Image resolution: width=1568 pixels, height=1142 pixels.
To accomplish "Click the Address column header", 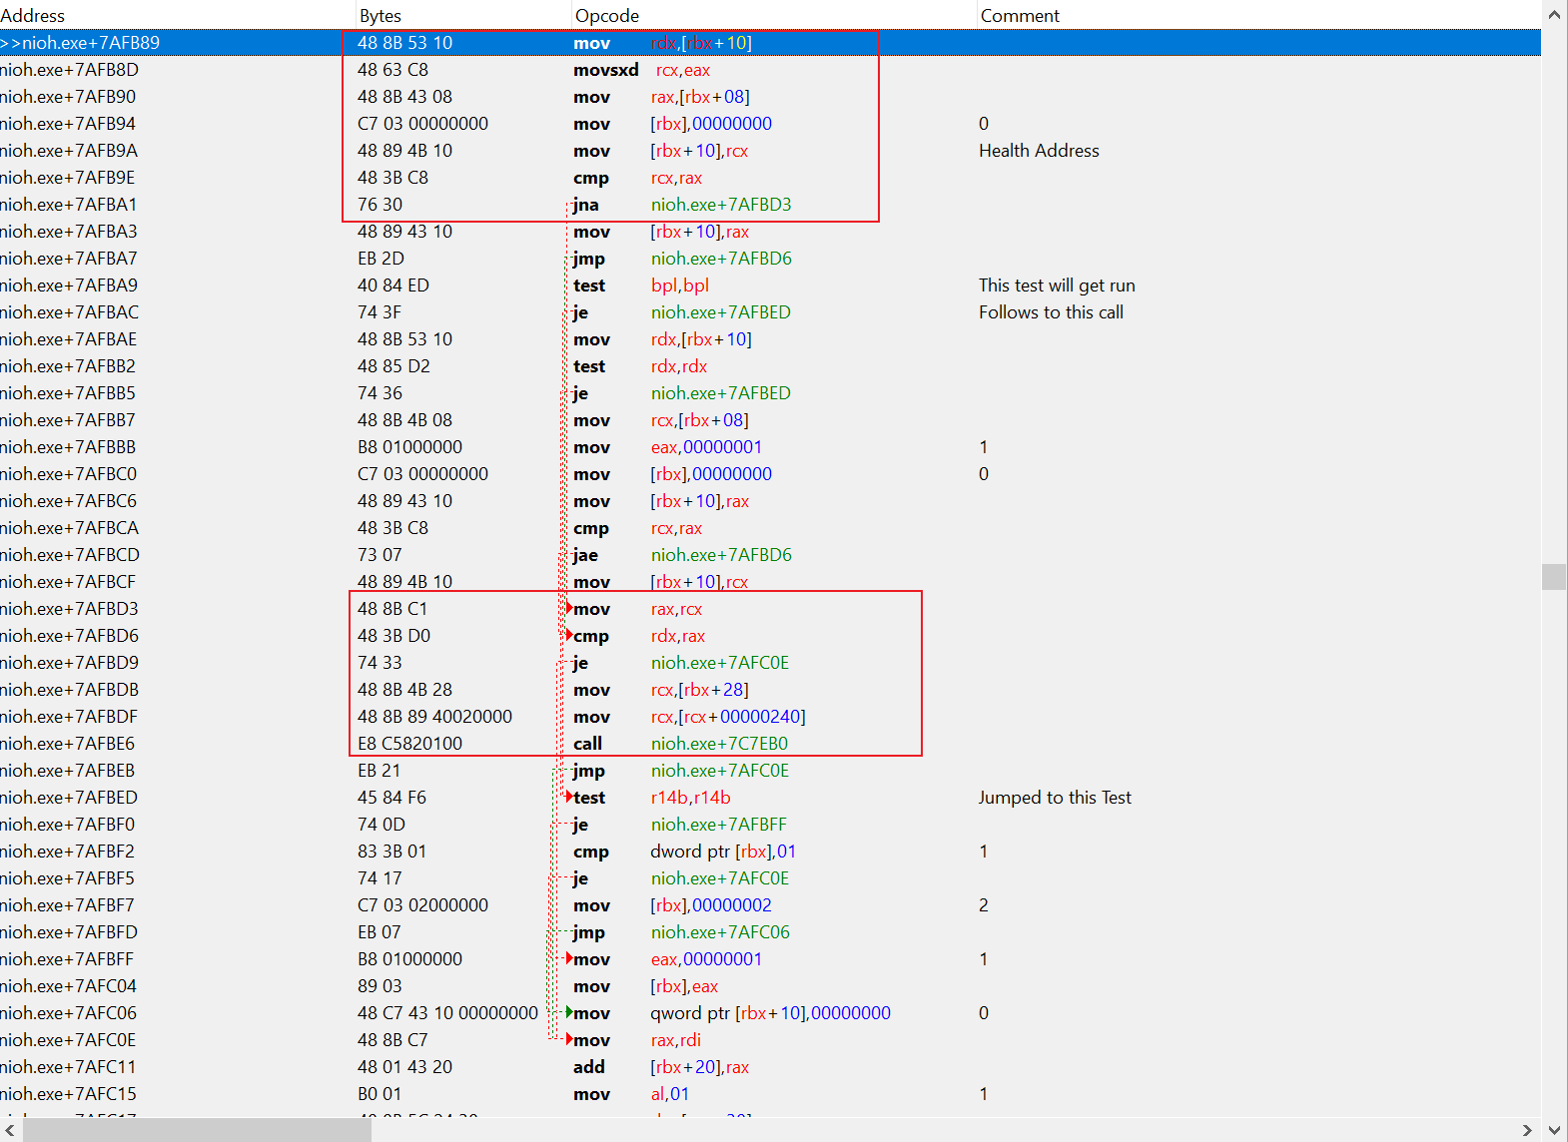I will point(33,16).
